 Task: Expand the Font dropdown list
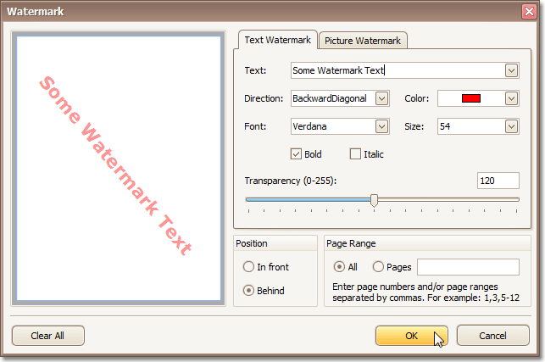pos(381,126)
